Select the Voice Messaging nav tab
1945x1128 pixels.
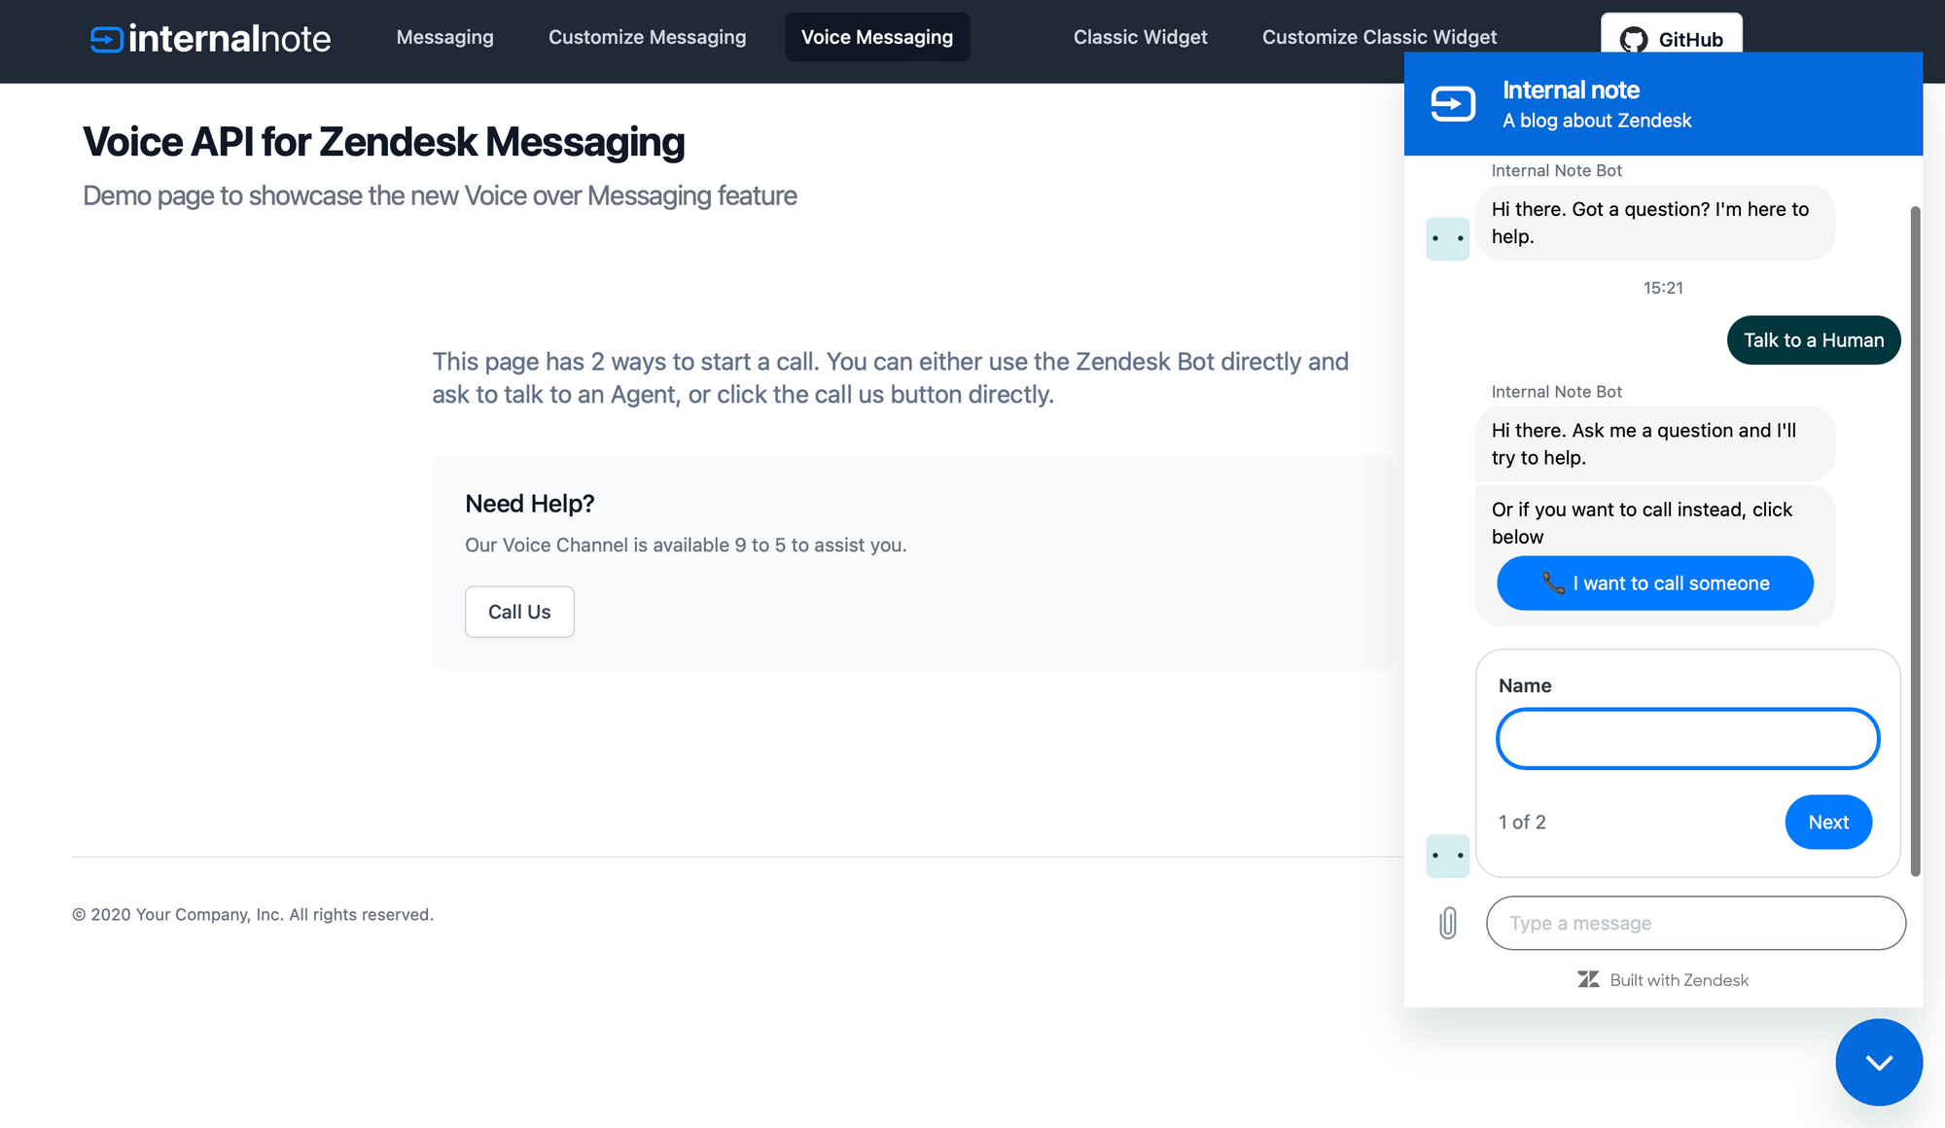pyautogui.click(x=876, y=37)
